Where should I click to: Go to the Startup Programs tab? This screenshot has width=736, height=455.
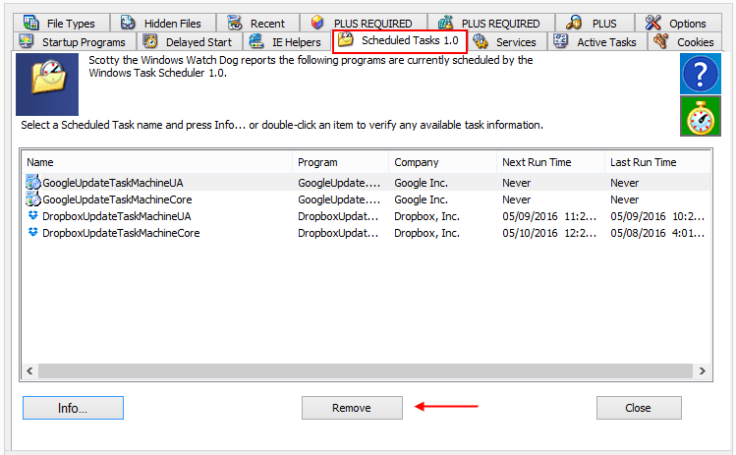click(x=75, y=42)
